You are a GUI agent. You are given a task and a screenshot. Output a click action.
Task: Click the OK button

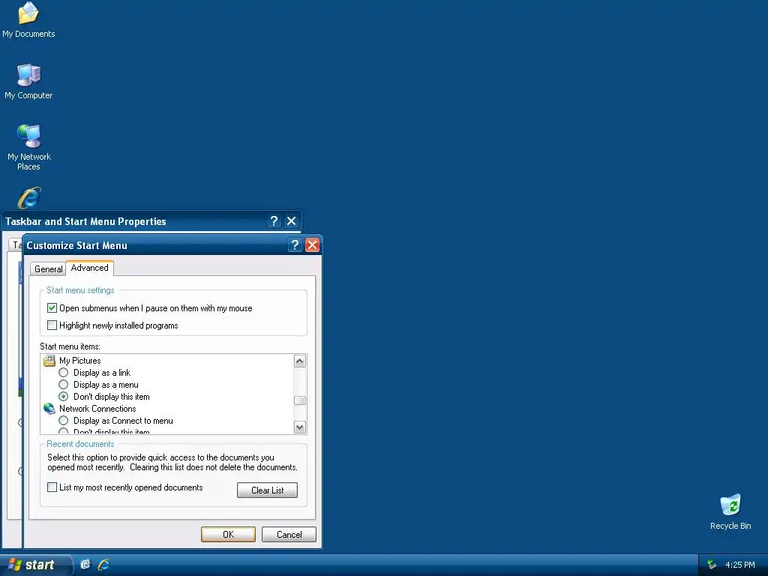[x=228, y=534]
